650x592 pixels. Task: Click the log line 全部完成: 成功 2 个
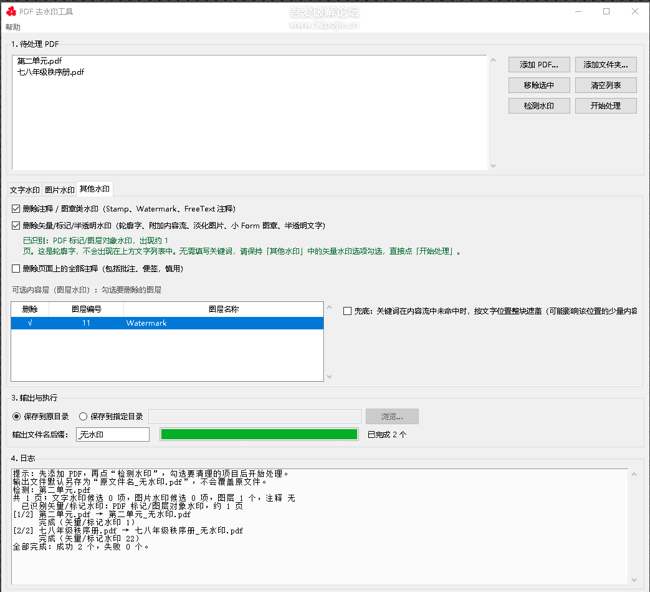(x=81, y=547)
